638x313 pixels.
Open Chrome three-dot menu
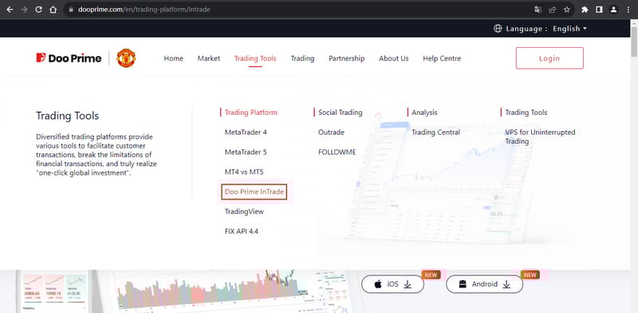(628, 10)
